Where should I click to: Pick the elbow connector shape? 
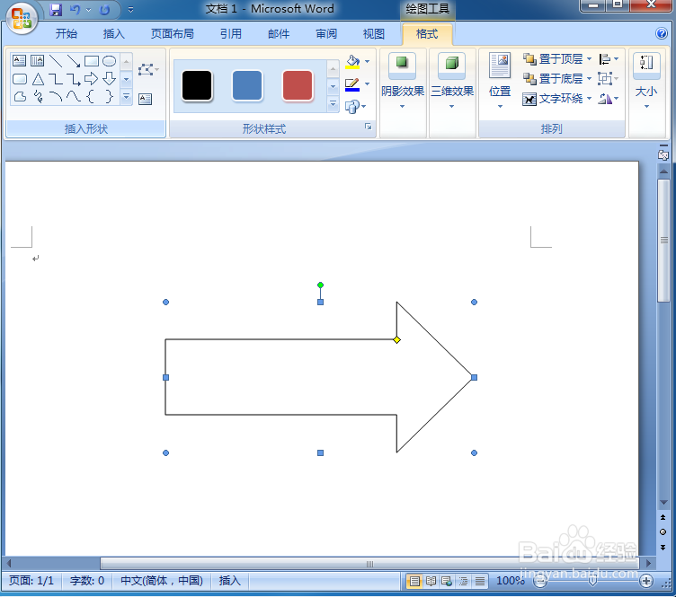click(56, 79)
